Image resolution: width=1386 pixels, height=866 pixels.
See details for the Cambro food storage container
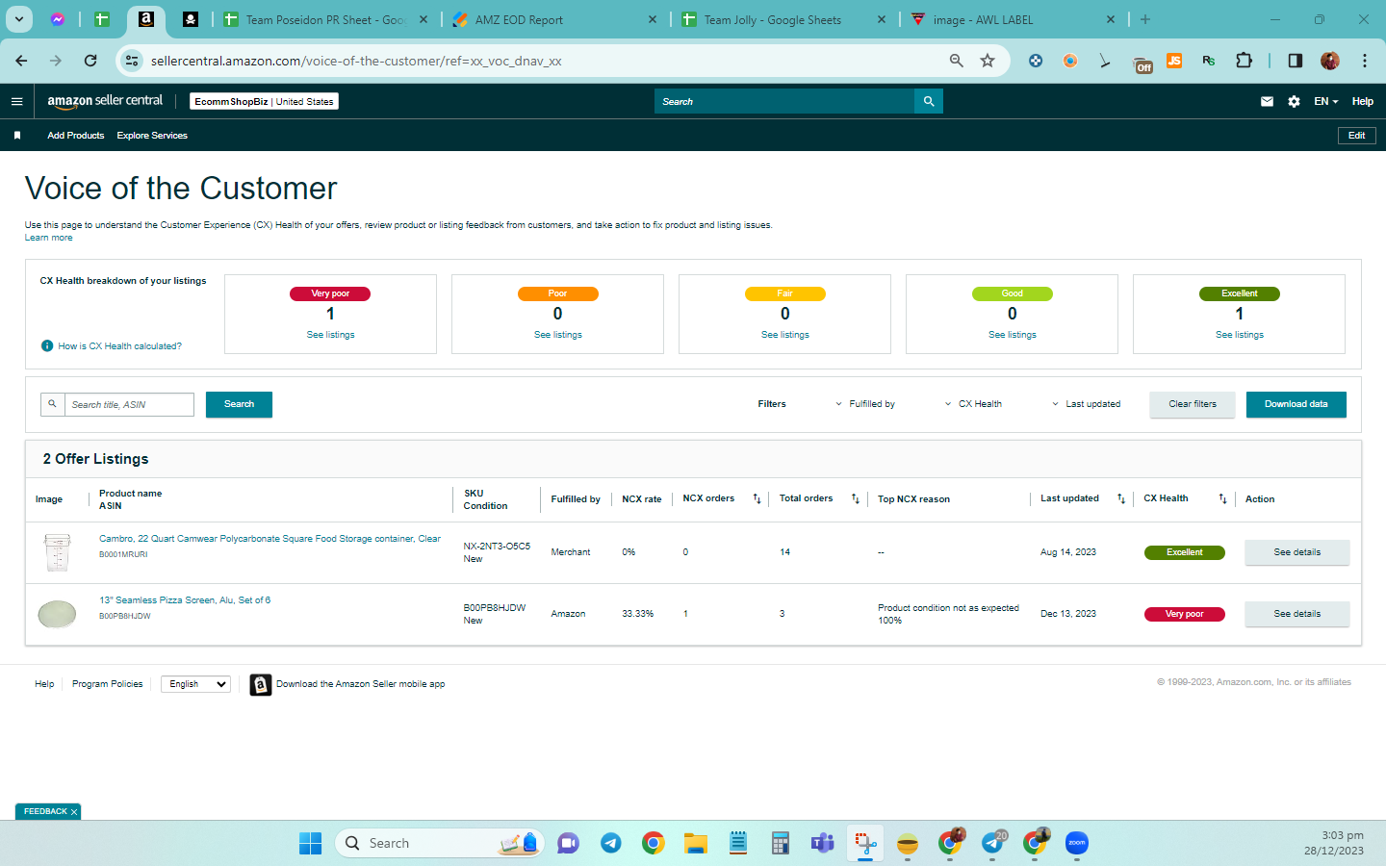(x=1297, y=552)
